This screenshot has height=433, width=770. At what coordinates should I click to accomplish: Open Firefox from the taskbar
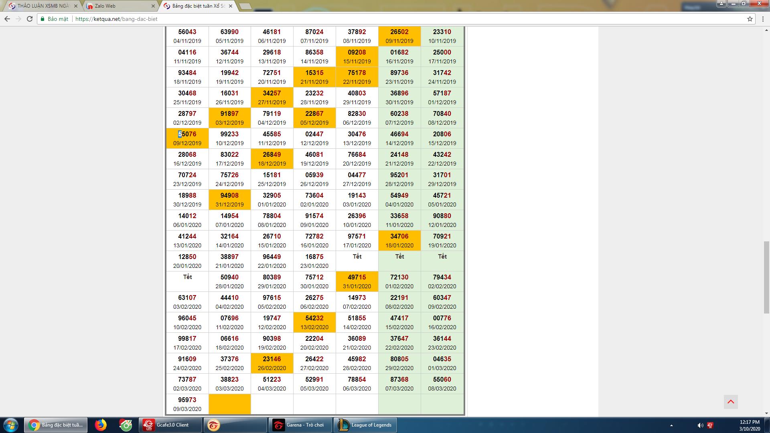(x=101, y=425)
